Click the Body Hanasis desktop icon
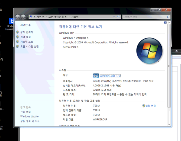181x141 pixels. tap(10, 24)
